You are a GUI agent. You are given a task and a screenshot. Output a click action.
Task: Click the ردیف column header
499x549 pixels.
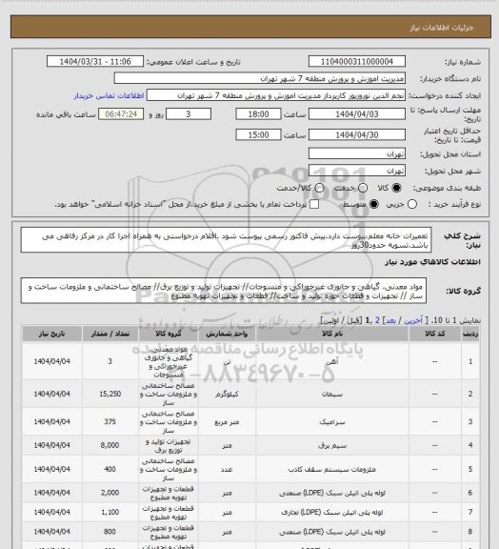470,334
